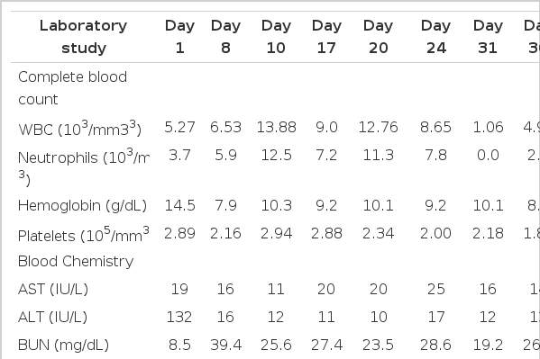Click the Day 24 column header
540x359 pixels.
tap(435, 37)
